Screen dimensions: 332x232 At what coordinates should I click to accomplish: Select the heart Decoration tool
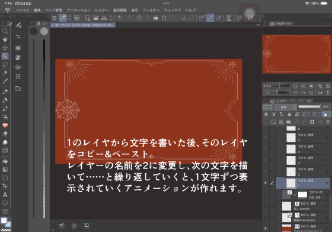(x=5, y=125)
